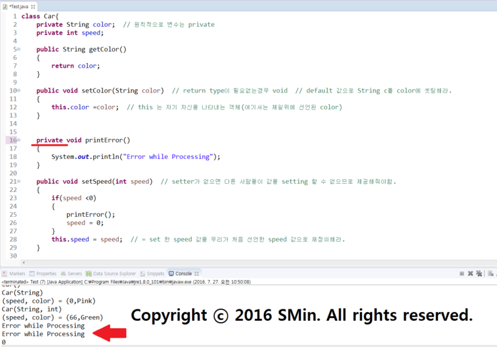Open the Servers tab
This screenshot has height=347, width=497.
coord(71,273)
